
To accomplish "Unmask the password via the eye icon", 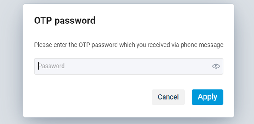I will [x=216, y=66].
